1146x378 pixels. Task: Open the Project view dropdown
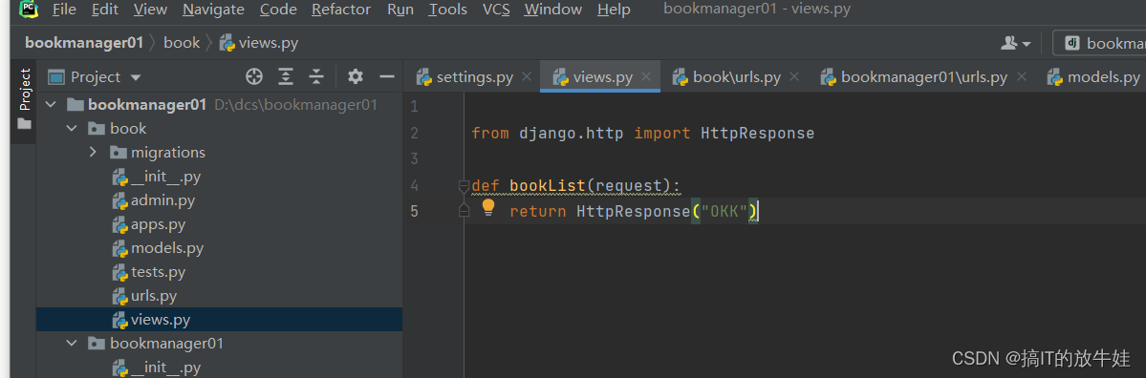click(x=95, y=76)
